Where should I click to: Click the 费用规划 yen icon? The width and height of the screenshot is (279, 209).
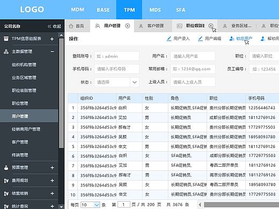click(x=6, y=181)
